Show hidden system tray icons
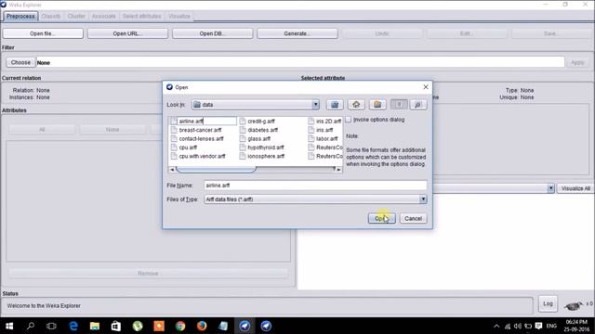This screenshot has width=595, height=334. pos(496,326)
